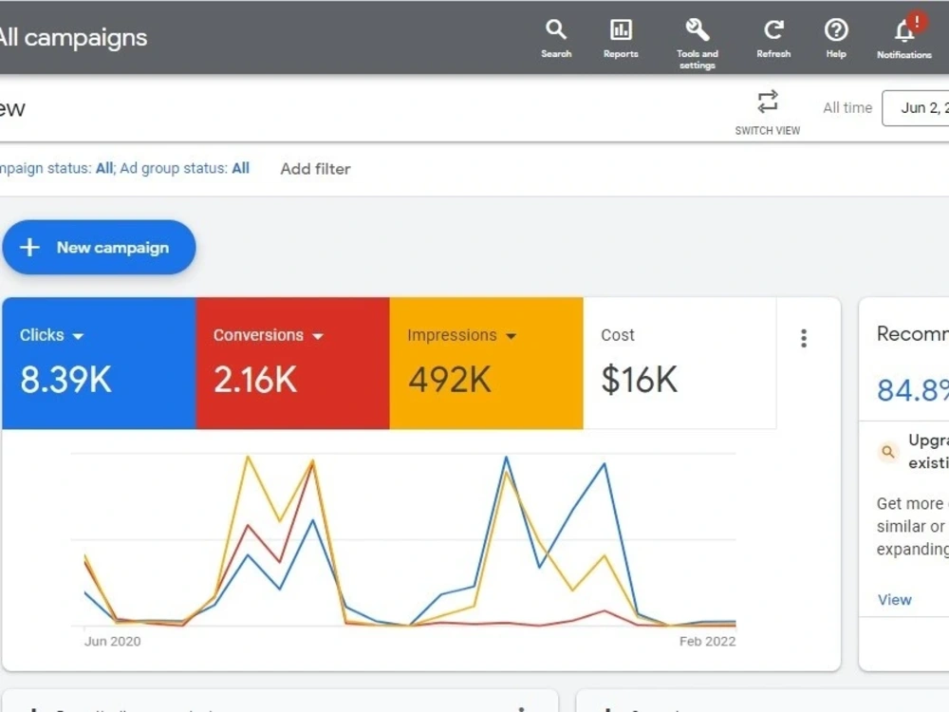Open the Notifications bell
The height and width of the screenshot is (712, 949).
click(904, 38)
